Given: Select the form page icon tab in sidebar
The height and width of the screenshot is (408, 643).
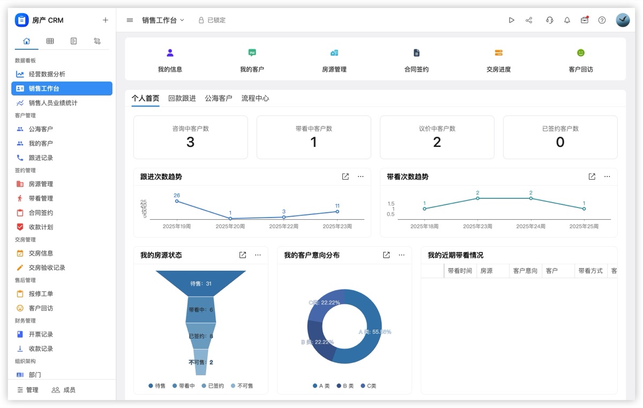Looking at the screenshot, I should click(x=73, y=41).
